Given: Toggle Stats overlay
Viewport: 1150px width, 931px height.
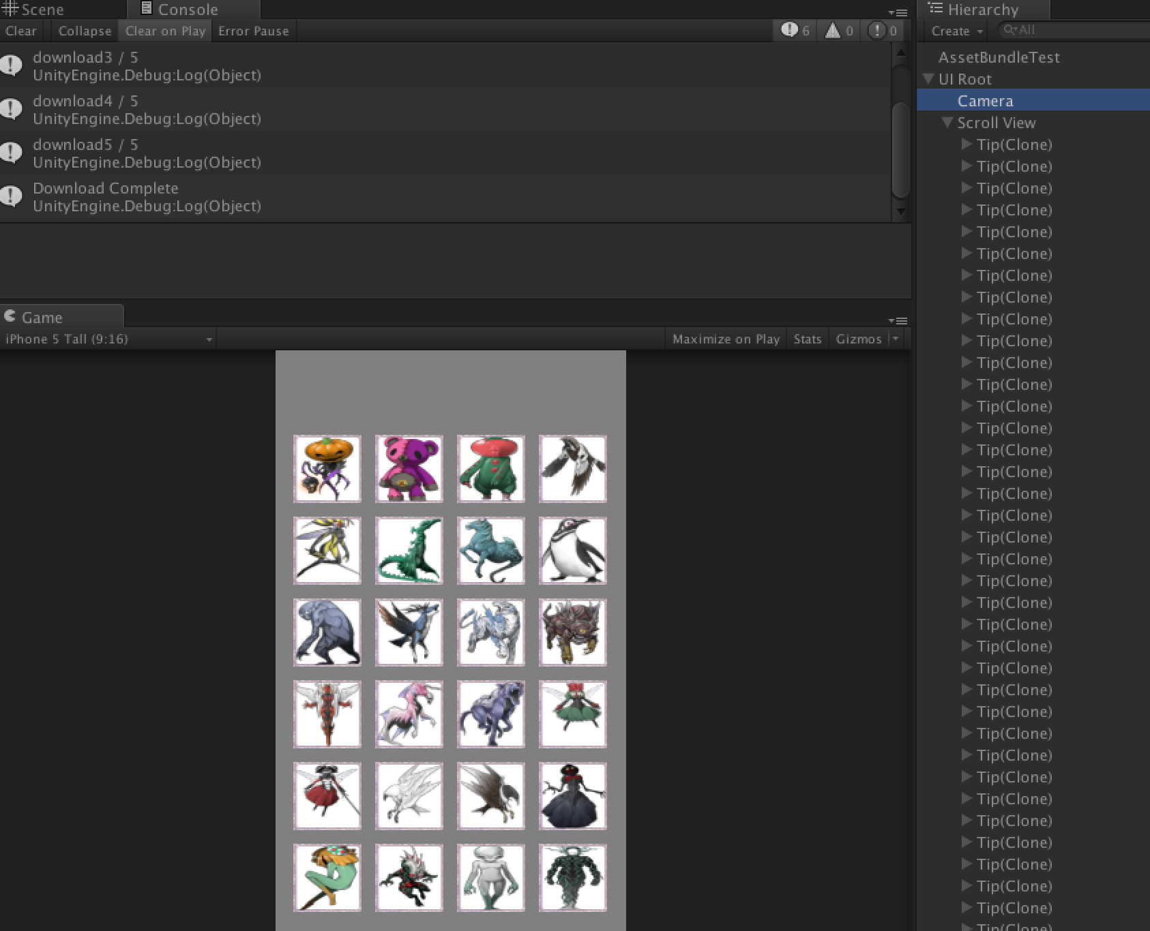Looking at the screenshot, I should (807, 339).
